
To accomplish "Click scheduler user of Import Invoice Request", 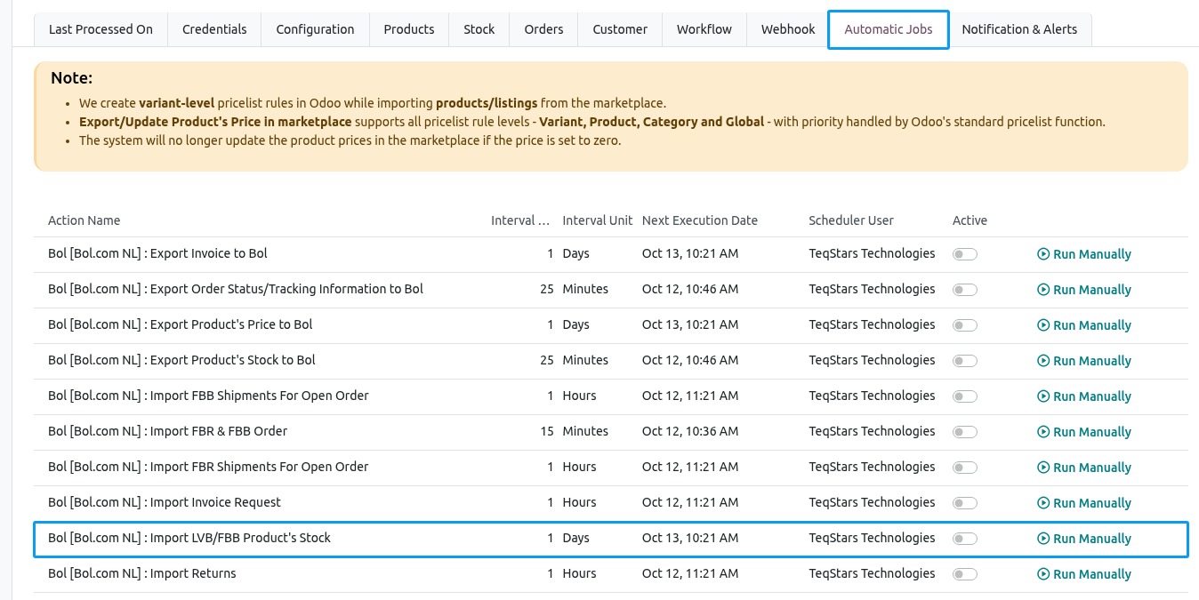I will click(x=872, y=502).
